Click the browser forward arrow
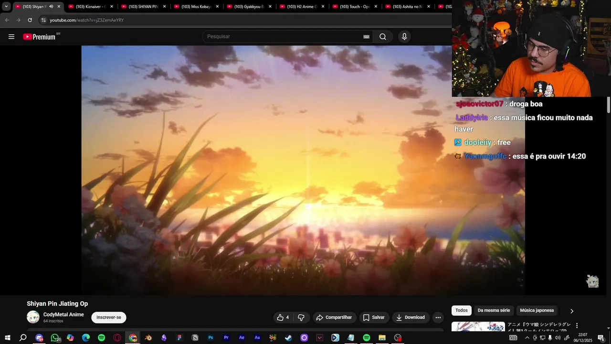 click(18, 20)
